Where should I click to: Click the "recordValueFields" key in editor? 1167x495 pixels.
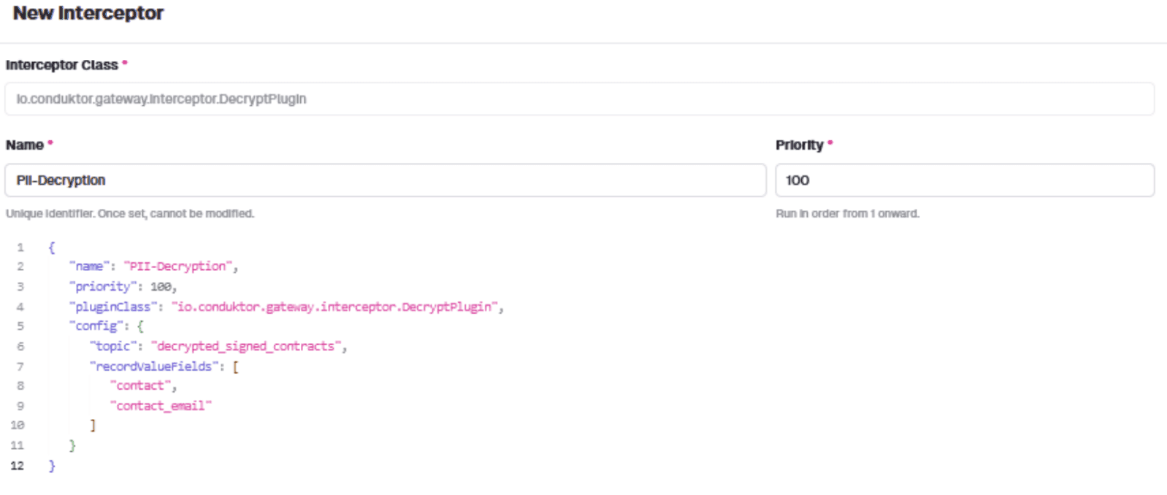[153, 367]
